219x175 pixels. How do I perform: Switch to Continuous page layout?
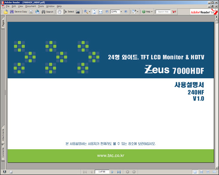pos(201,172)
